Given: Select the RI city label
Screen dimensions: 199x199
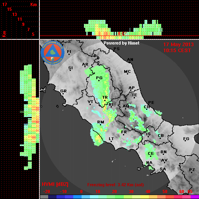Looking at the screenshot, I should pos(111,105).
